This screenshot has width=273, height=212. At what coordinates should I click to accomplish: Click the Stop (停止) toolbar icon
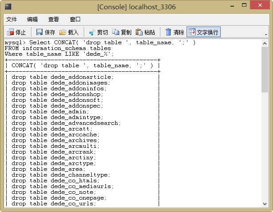tap(10, 32)
